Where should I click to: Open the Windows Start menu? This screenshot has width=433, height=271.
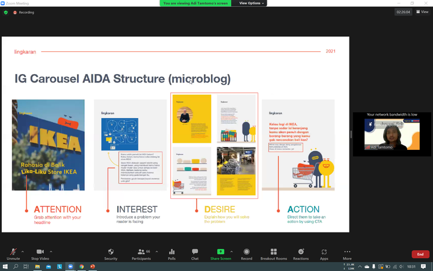(x=5, y=267)
